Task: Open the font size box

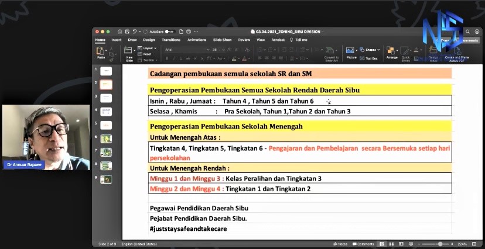Action: click(x=218, y=50)
